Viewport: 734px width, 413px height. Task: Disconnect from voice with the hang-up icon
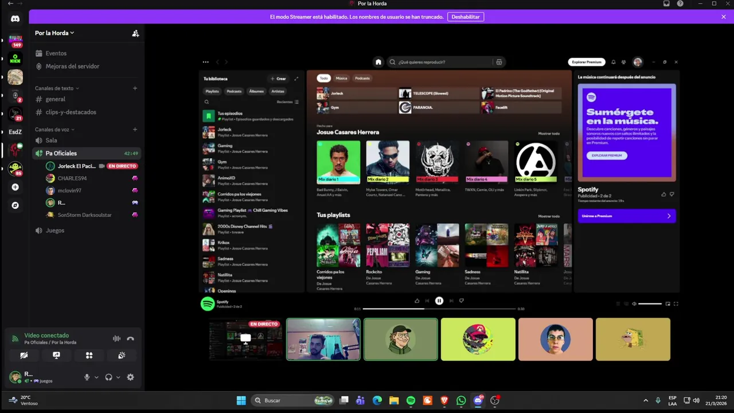click(130, 338)
